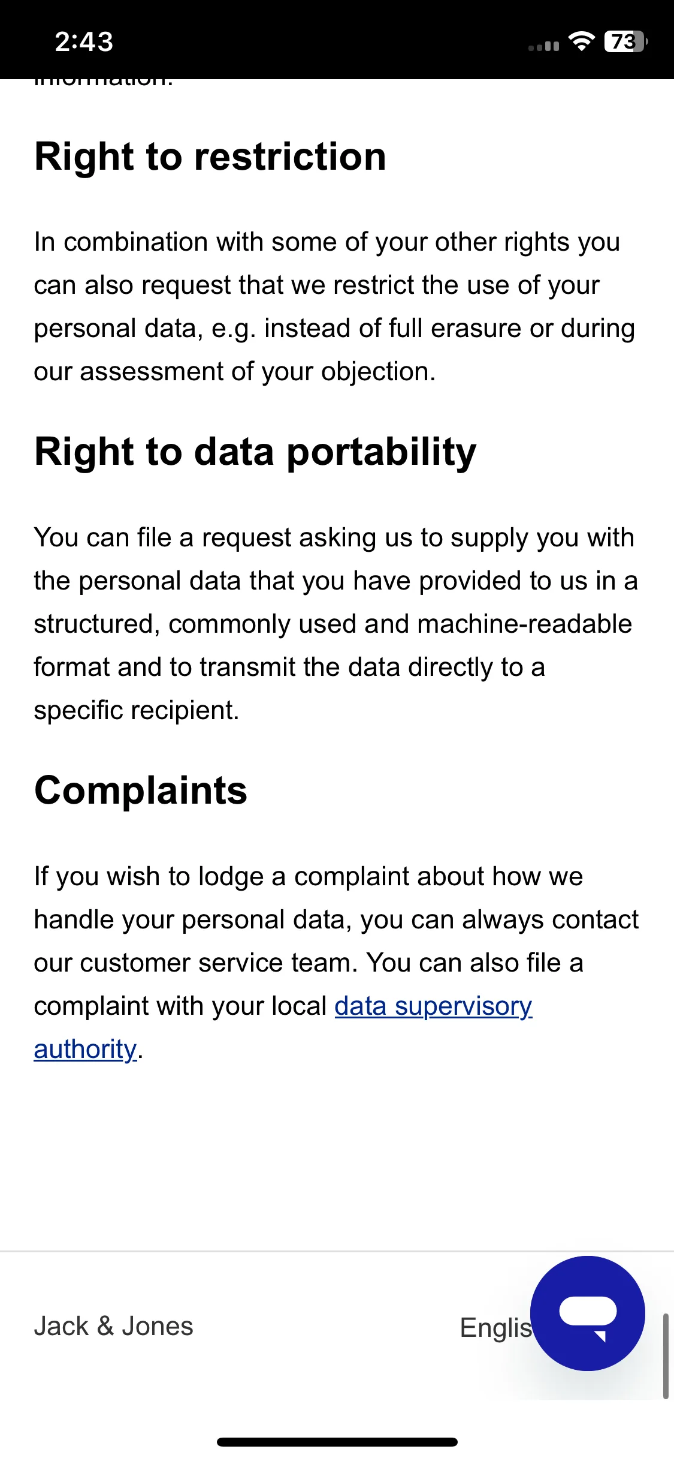Viewport: 674px width, 1461px height.
Task: Tap the data portability paragraph text
Action: (336, 624)
